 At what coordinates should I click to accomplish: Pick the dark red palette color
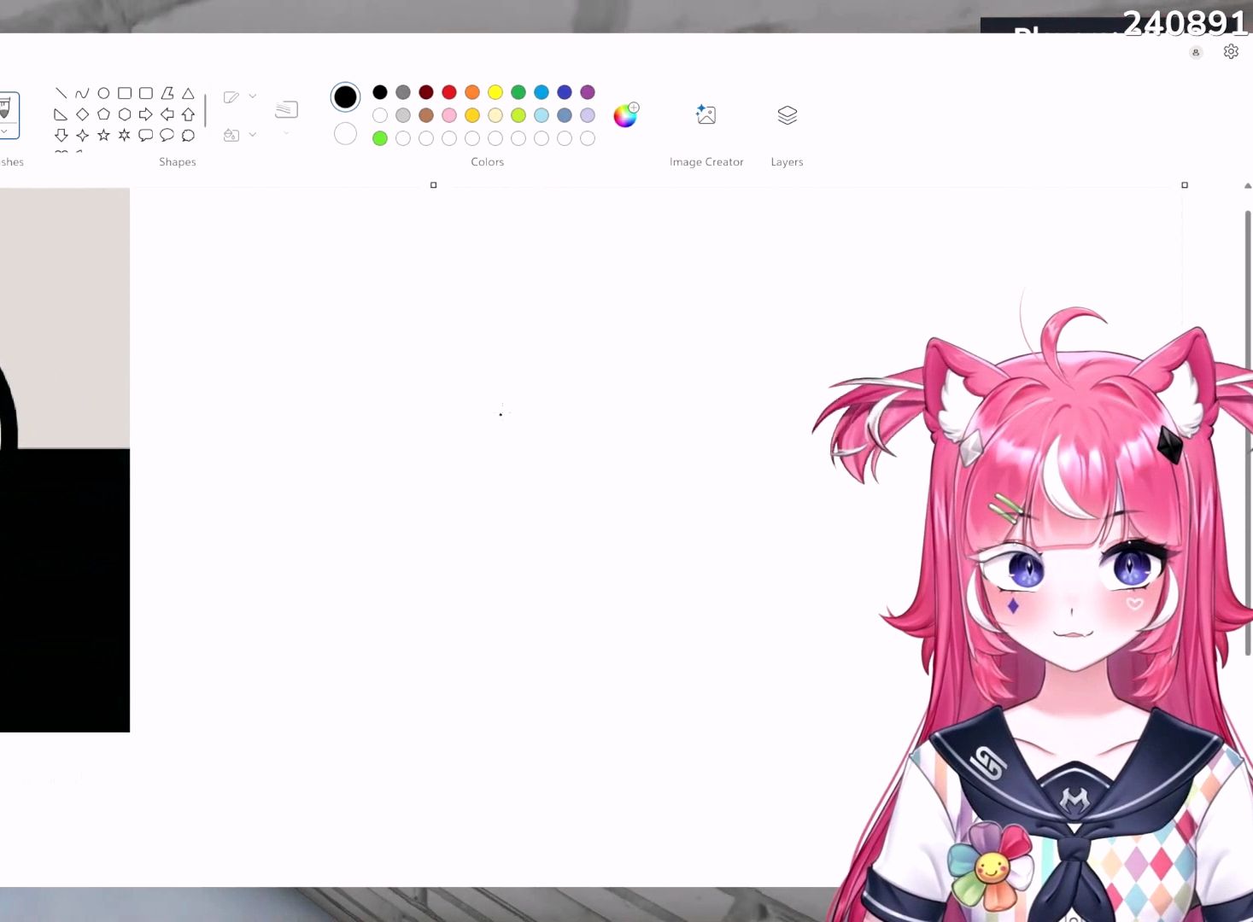[x=426, y=92]
